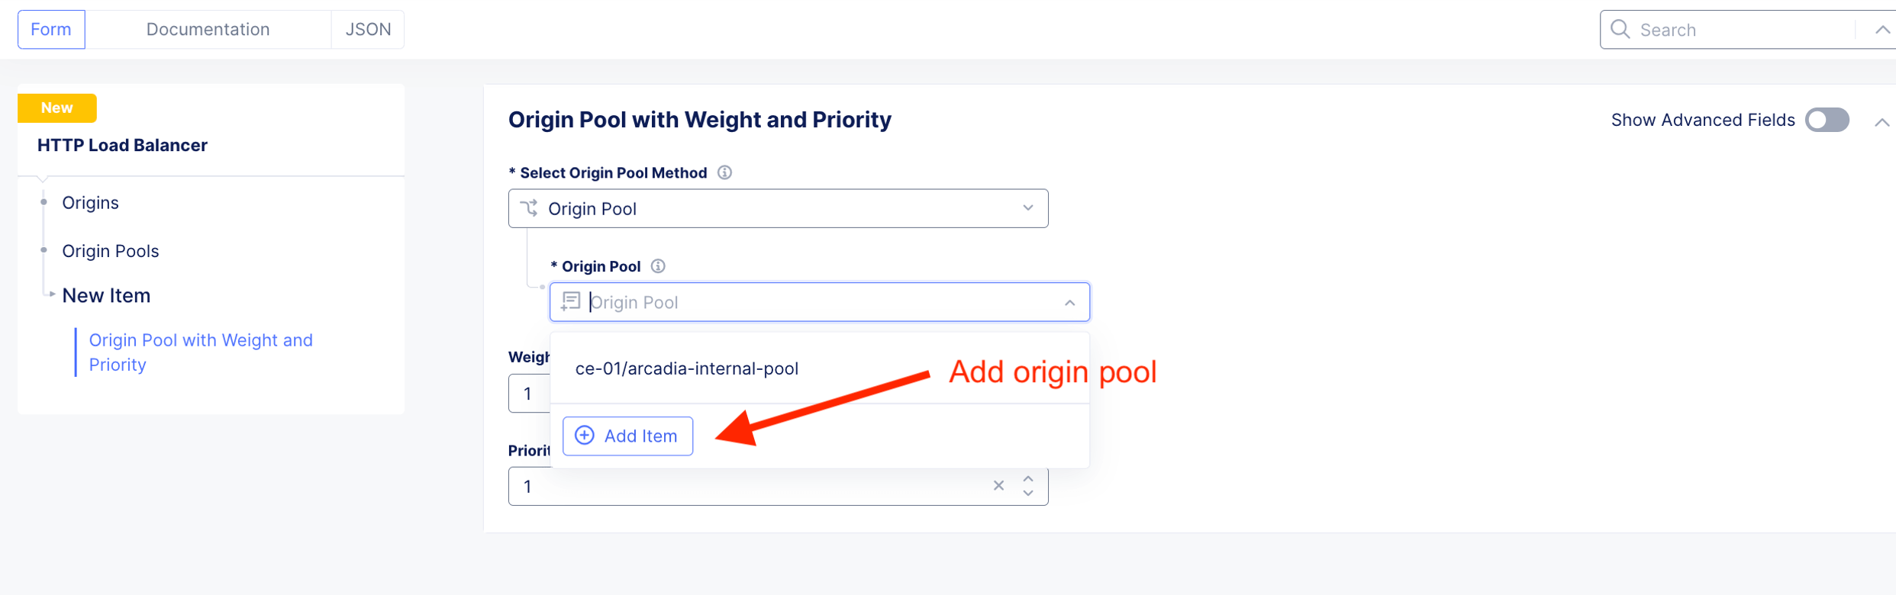Select the Form tab

coord(51,30)
